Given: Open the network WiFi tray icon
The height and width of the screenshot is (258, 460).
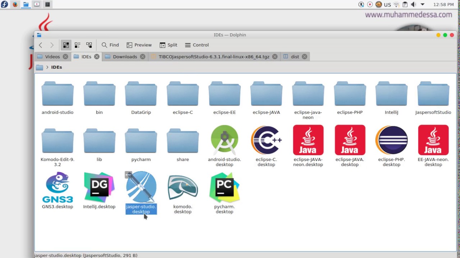Looking at the screenshot, I should tap(396, 5).
